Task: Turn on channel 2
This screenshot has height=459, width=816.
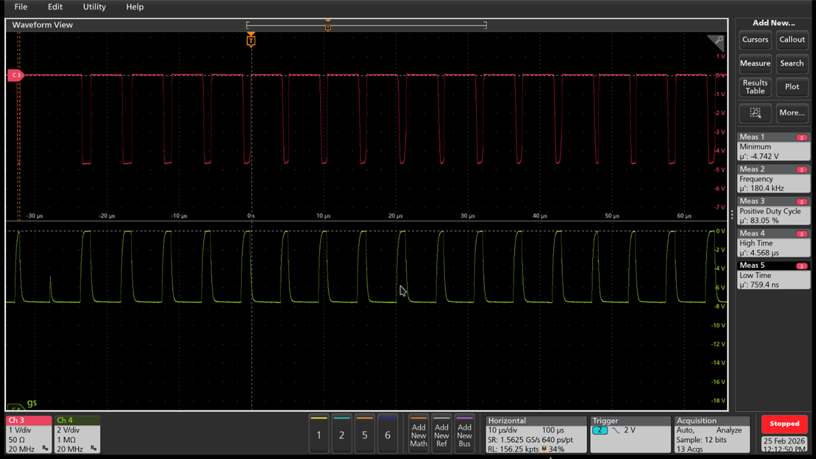Action: [x=342, y=434]
